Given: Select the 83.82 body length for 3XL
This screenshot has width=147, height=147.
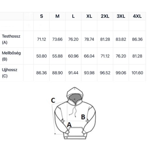Looking at the screenshot, I should 121,39.
